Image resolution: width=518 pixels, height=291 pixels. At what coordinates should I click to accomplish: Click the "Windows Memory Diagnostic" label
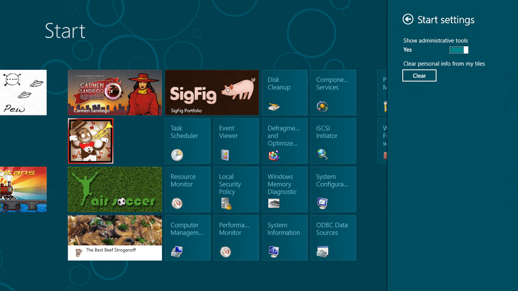point(282,184)
